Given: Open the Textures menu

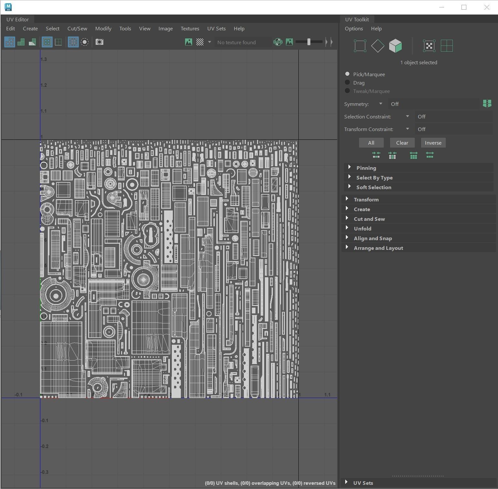Looking at the screenshot, I should (x=190, y=28).
